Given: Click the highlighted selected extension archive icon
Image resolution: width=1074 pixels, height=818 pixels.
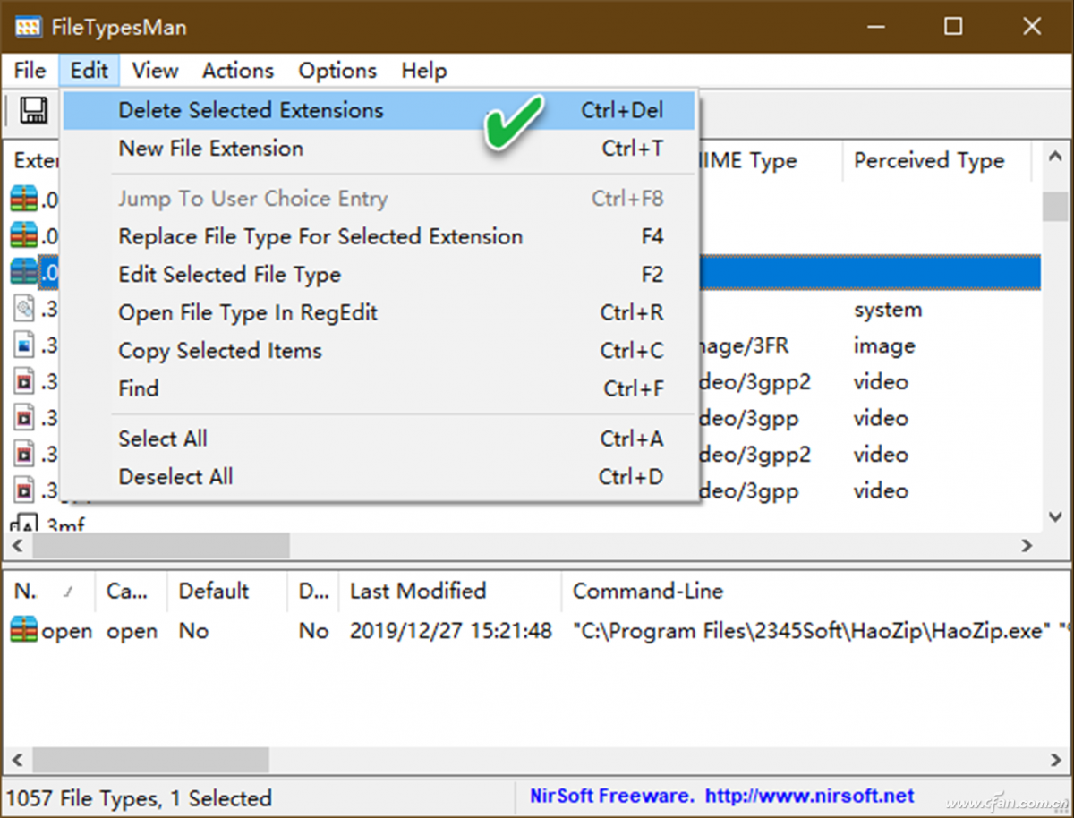Looking at the screenshot, I should pyautogui.click(x=24, y=273).
